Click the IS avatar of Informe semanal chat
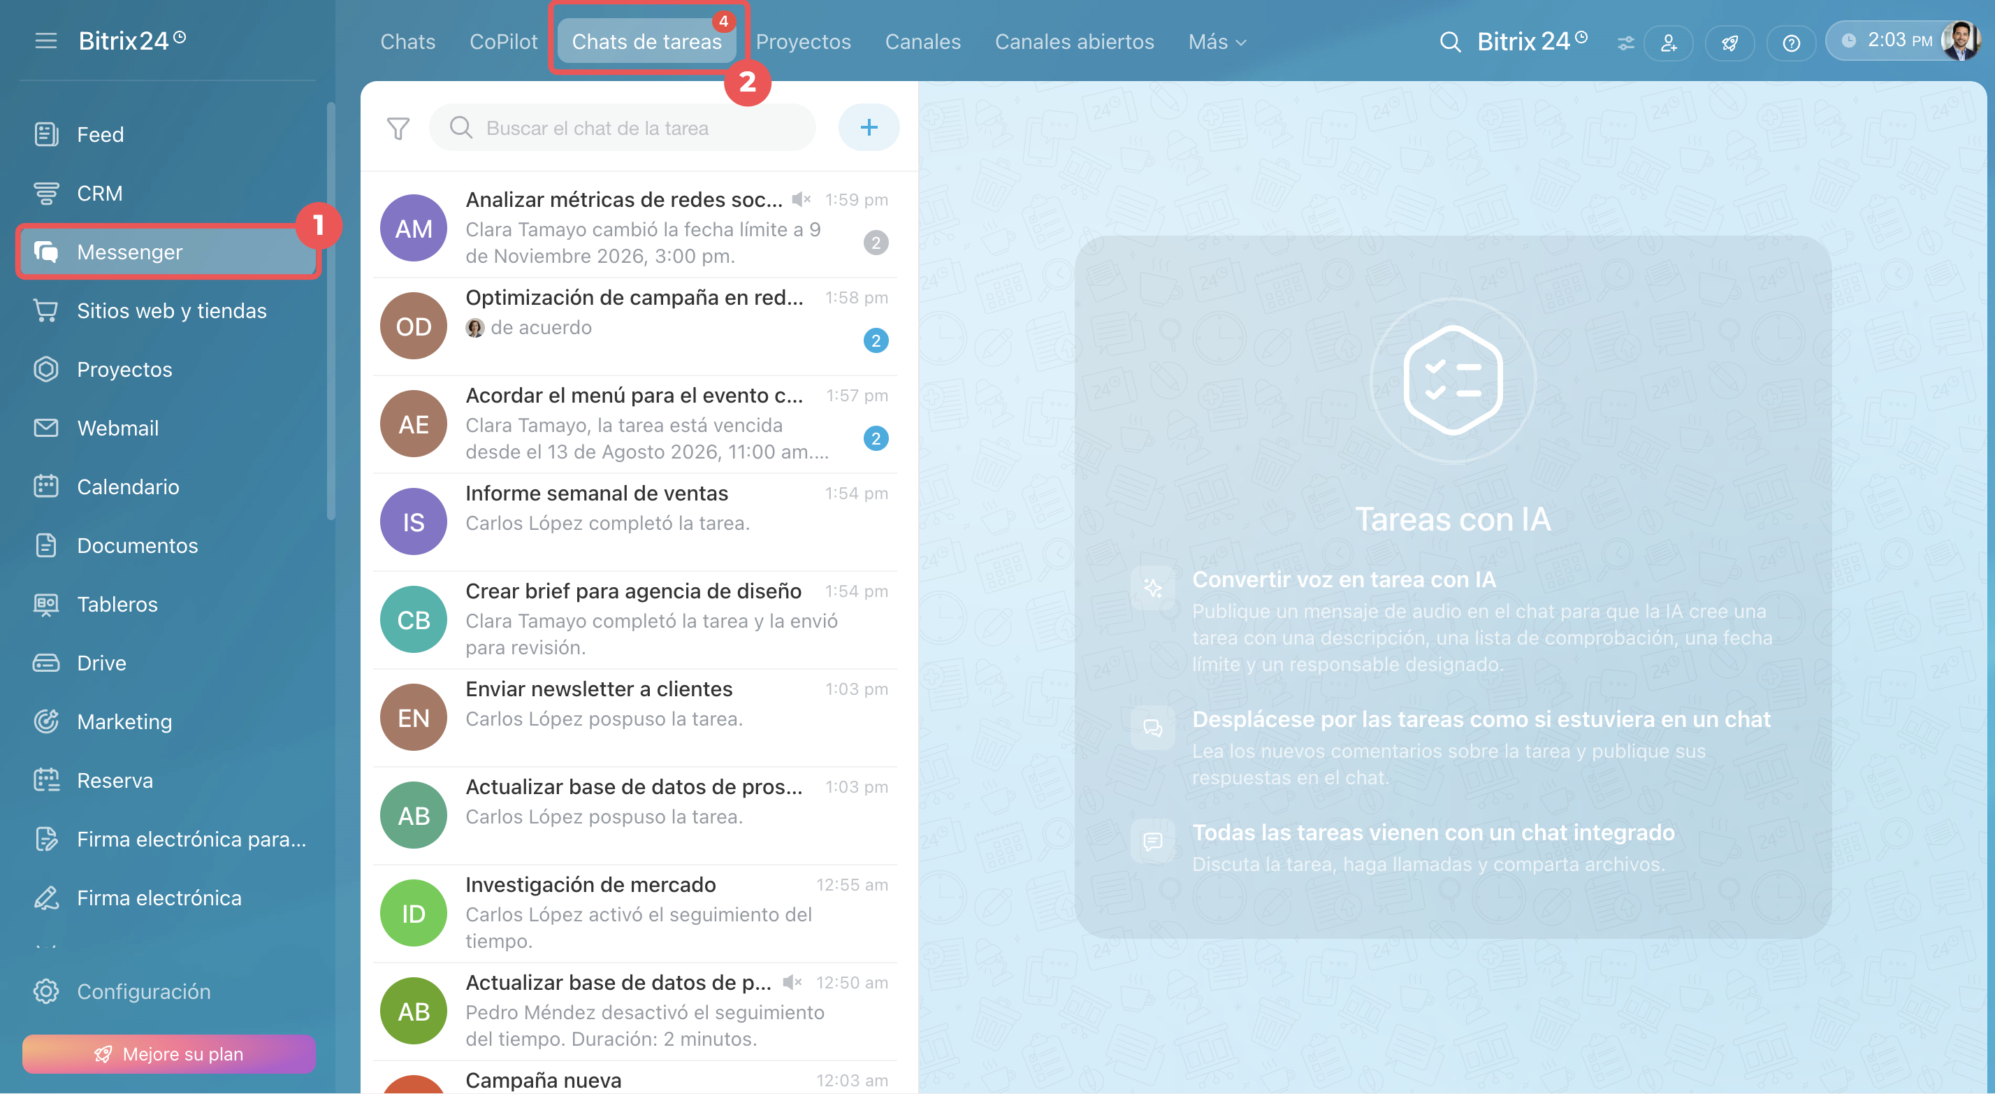The height and width of the screenshot is (1094, 1995). pyautogui.click(x=414, y=522)
